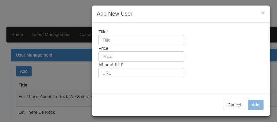Click the Title* field label
This screenshot has height=122, width=277.
point(103,32)
